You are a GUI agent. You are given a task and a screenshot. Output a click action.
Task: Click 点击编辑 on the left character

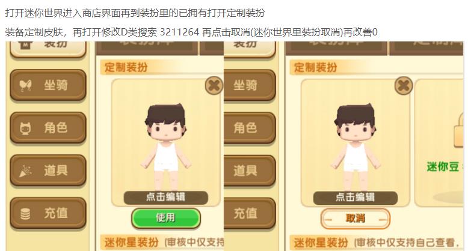pyautogui.click(x=165, y=198)
